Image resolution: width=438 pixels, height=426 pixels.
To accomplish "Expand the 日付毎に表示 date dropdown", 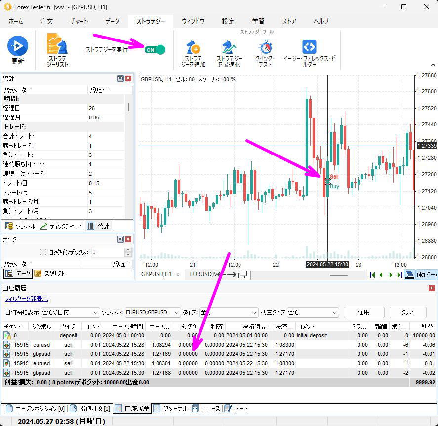I will coord(96,312).
